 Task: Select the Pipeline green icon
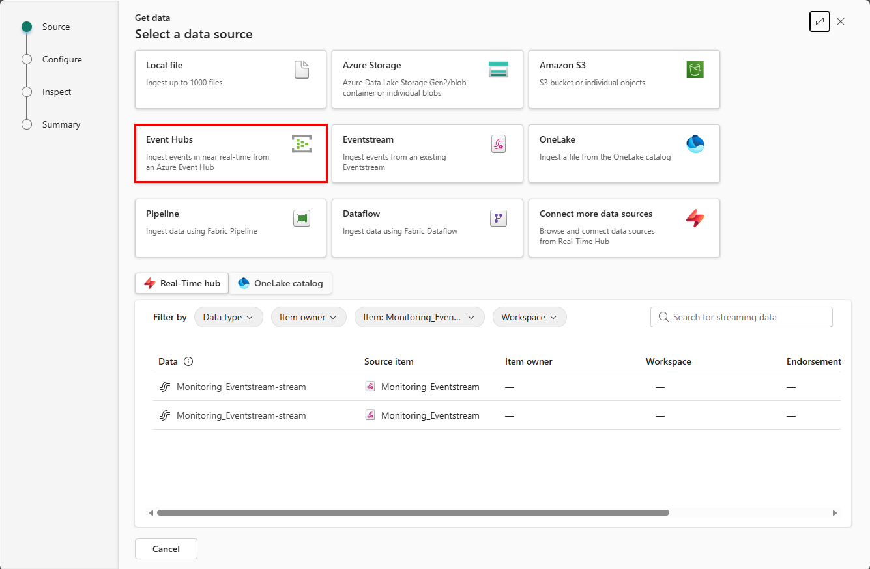pos(302,218)
